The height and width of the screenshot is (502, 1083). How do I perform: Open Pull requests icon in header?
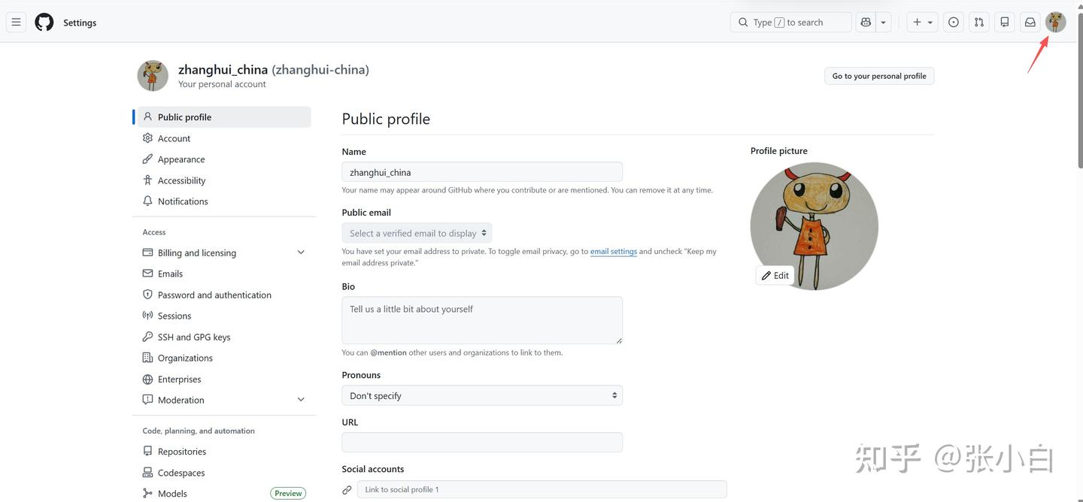pyautogui.click(x=979, y=23)
